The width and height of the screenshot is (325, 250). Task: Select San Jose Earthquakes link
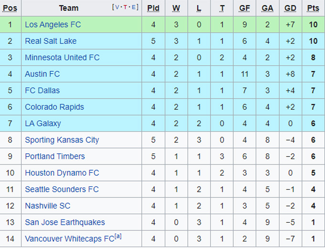65,222
